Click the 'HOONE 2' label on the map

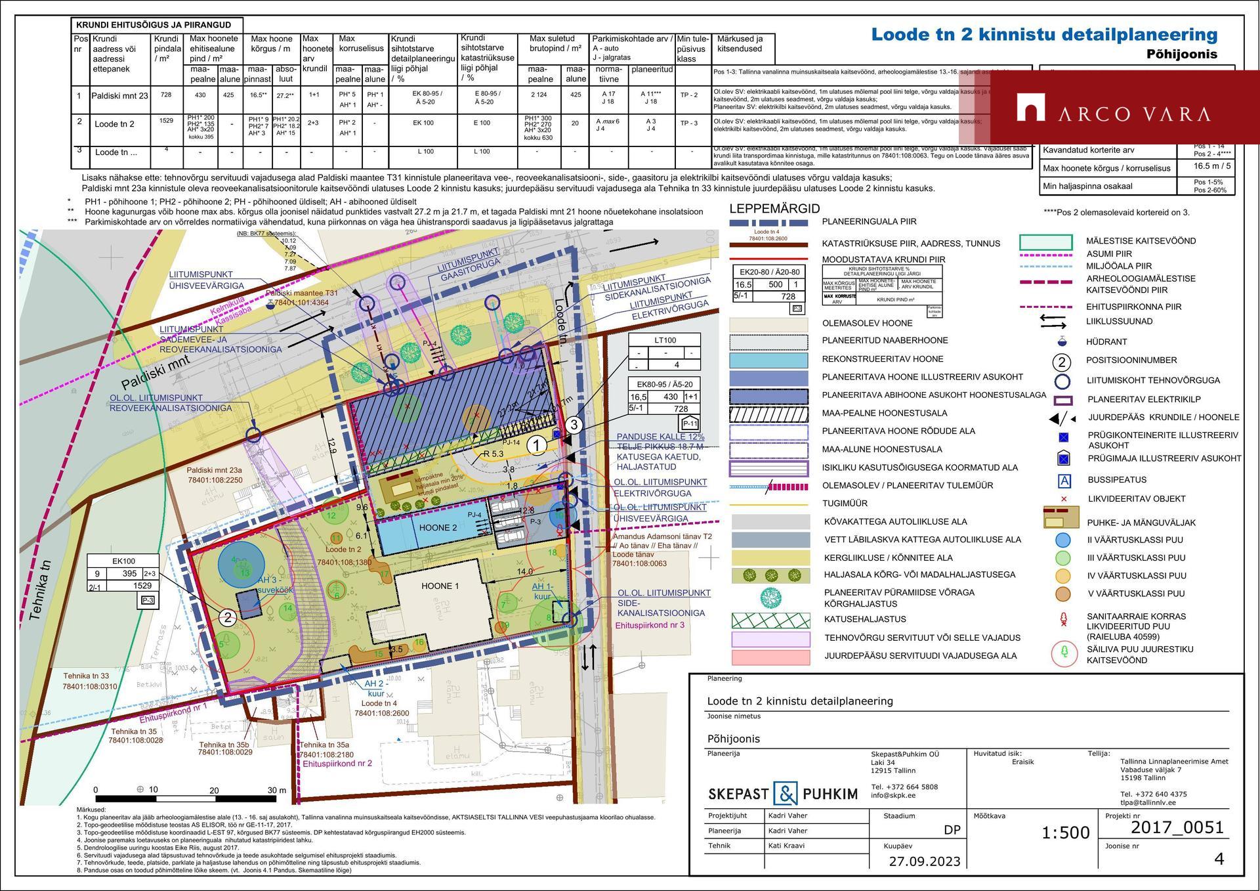click(x=438, y=528)
